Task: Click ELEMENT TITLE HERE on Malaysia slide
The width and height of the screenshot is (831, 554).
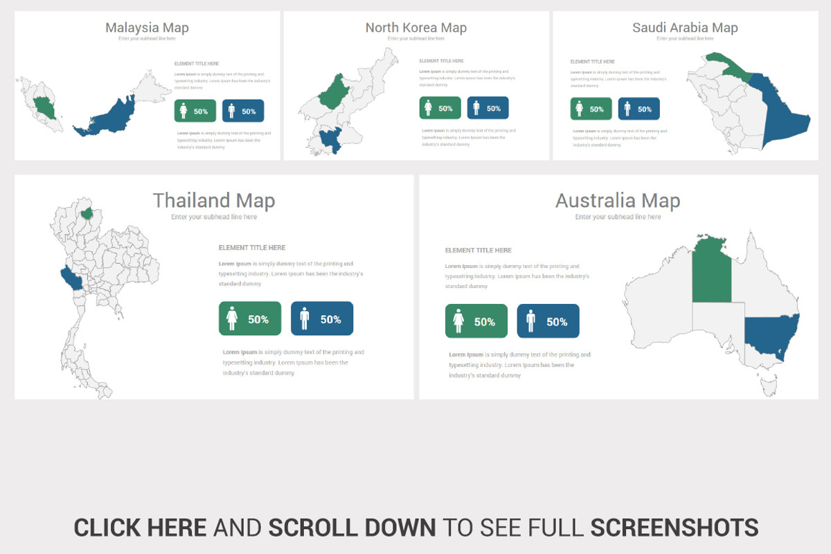Action: tap(196, 63)
